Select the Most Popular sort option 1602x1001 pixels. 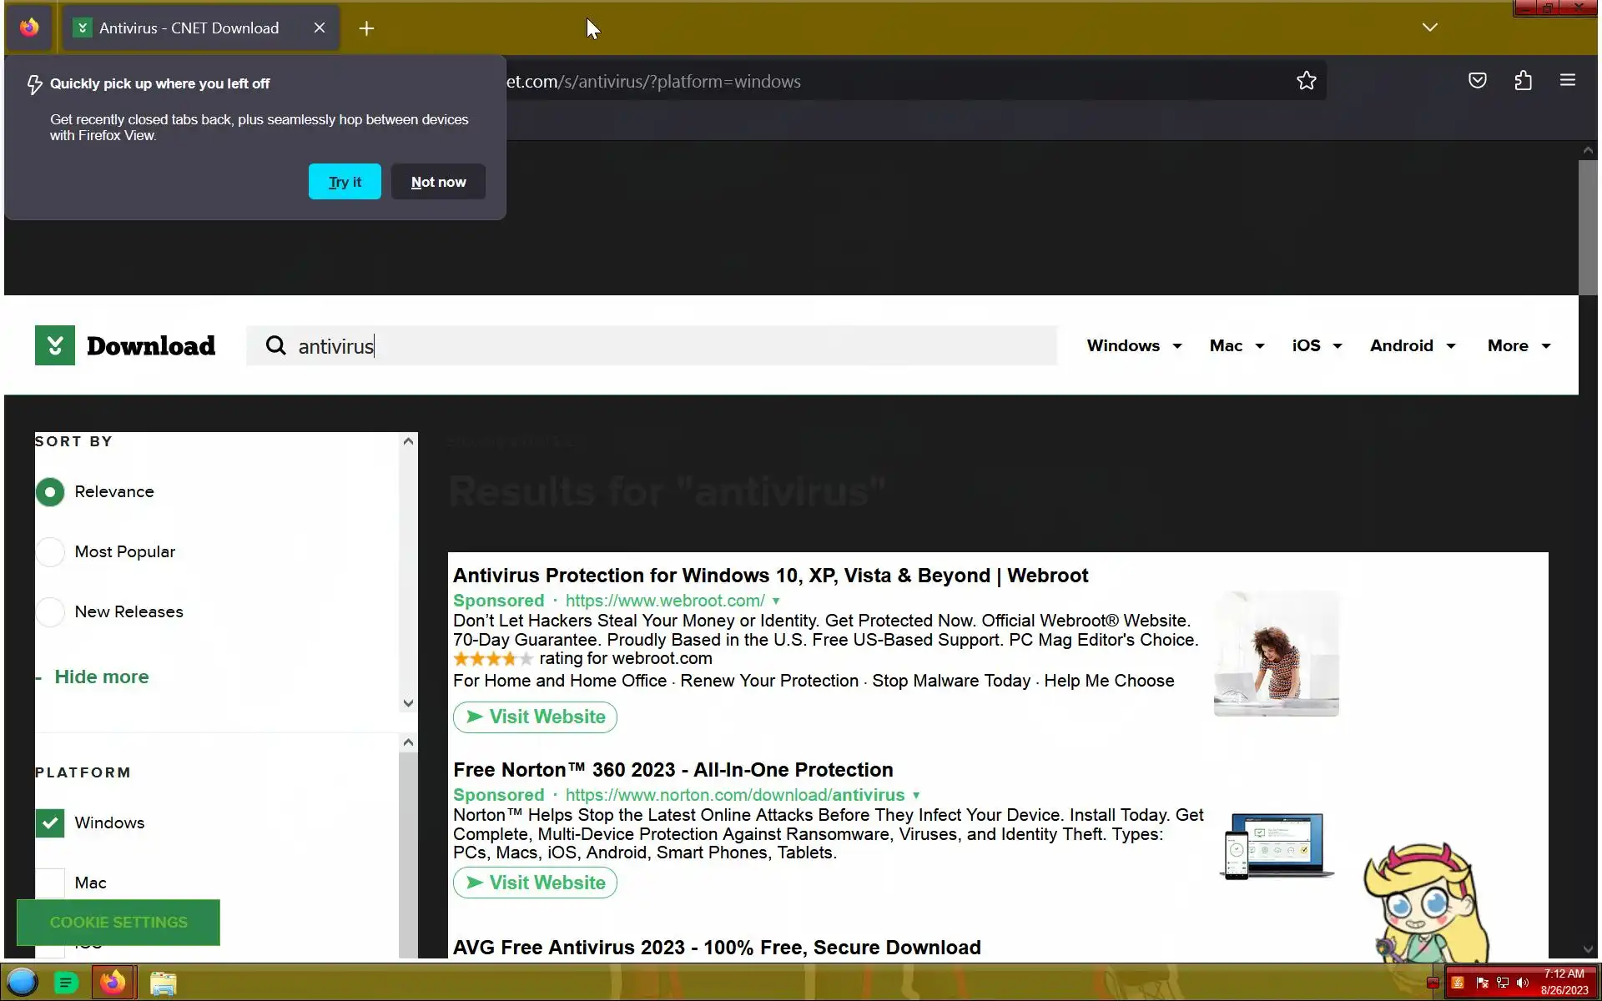50,551
